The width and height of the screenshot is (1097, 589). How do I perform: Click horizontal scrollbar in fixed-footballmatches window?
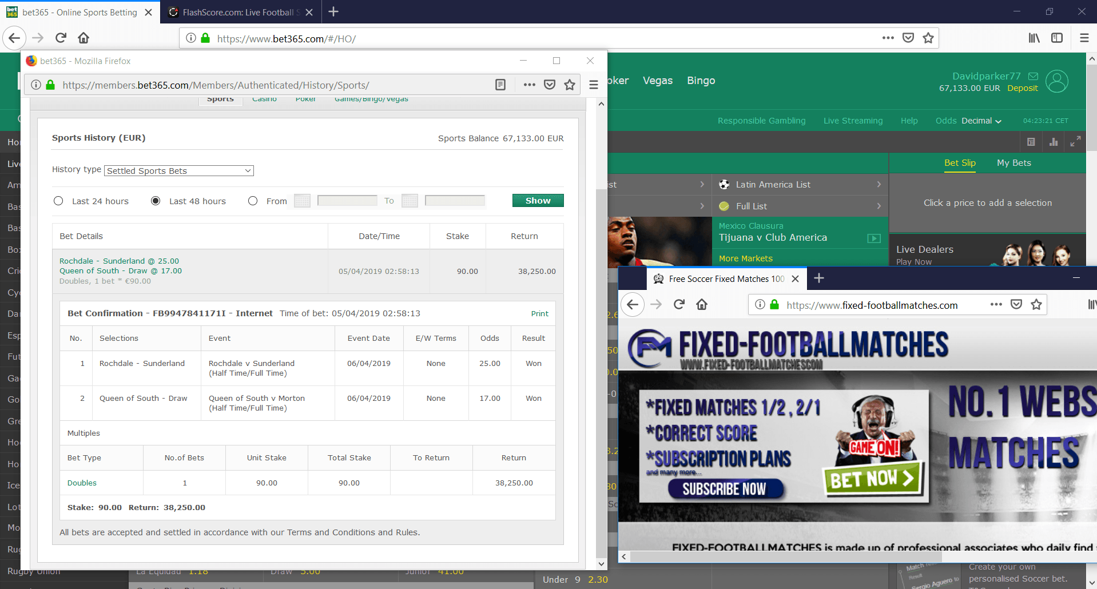[786, 556]
